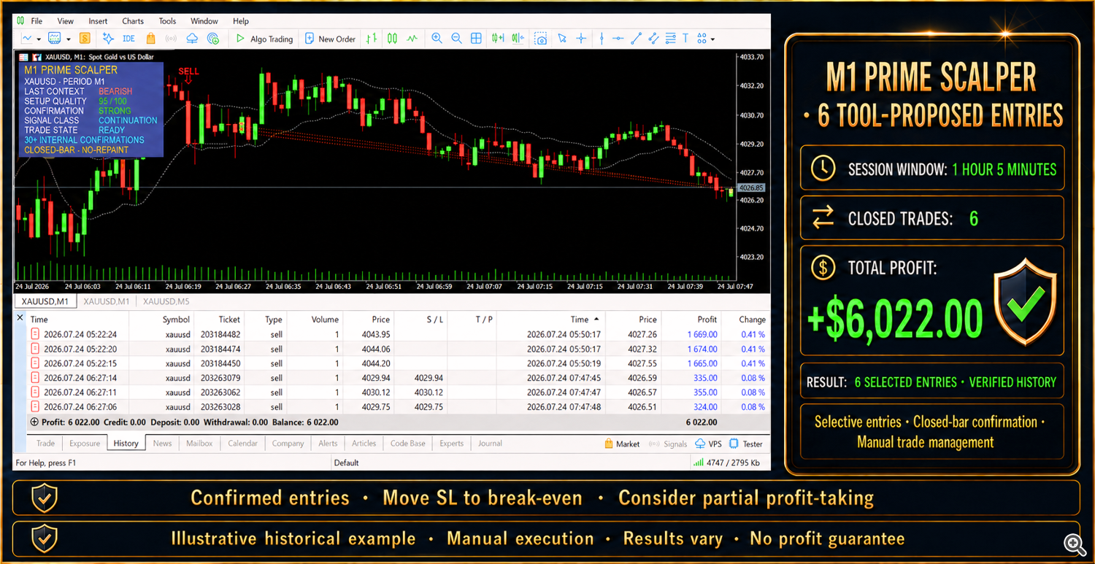Toggle the tile windows grid view
The image size is (1095, 564).
coord(476,39)
